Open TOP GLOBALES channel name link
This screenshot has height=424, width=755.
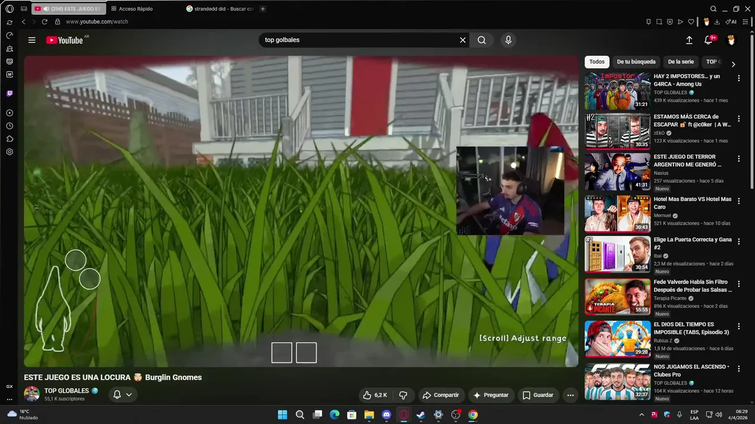(67, 391)
